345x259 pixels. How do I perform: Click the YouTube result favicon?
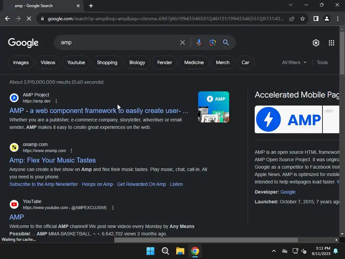pos(14,204)
